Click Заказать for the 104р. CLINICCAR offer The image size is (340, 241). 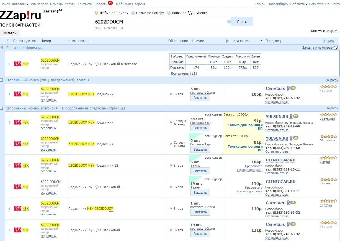[x=200, y=171]
